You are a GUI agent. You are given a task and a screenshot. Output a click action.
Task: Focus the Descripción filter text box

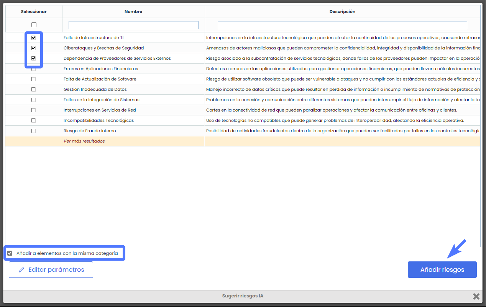tap(342, 25)
